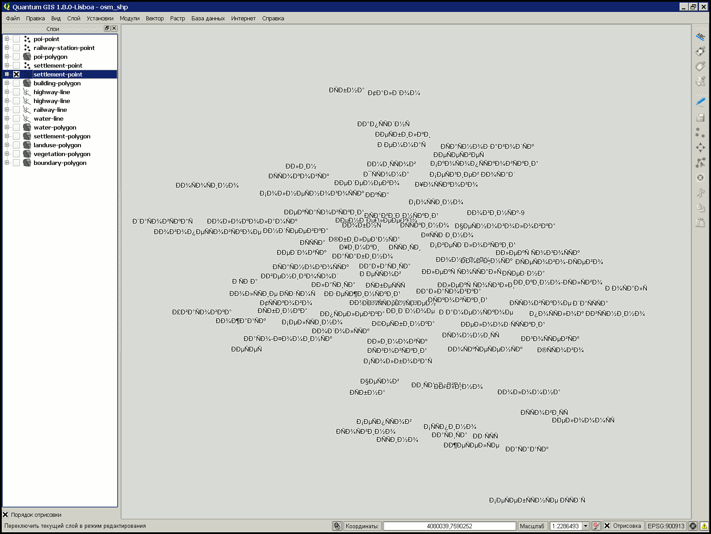Viewport: 711px width, 534px height.
Task: Expand the water-polygon tree item
Action: [x=7, y=127]
